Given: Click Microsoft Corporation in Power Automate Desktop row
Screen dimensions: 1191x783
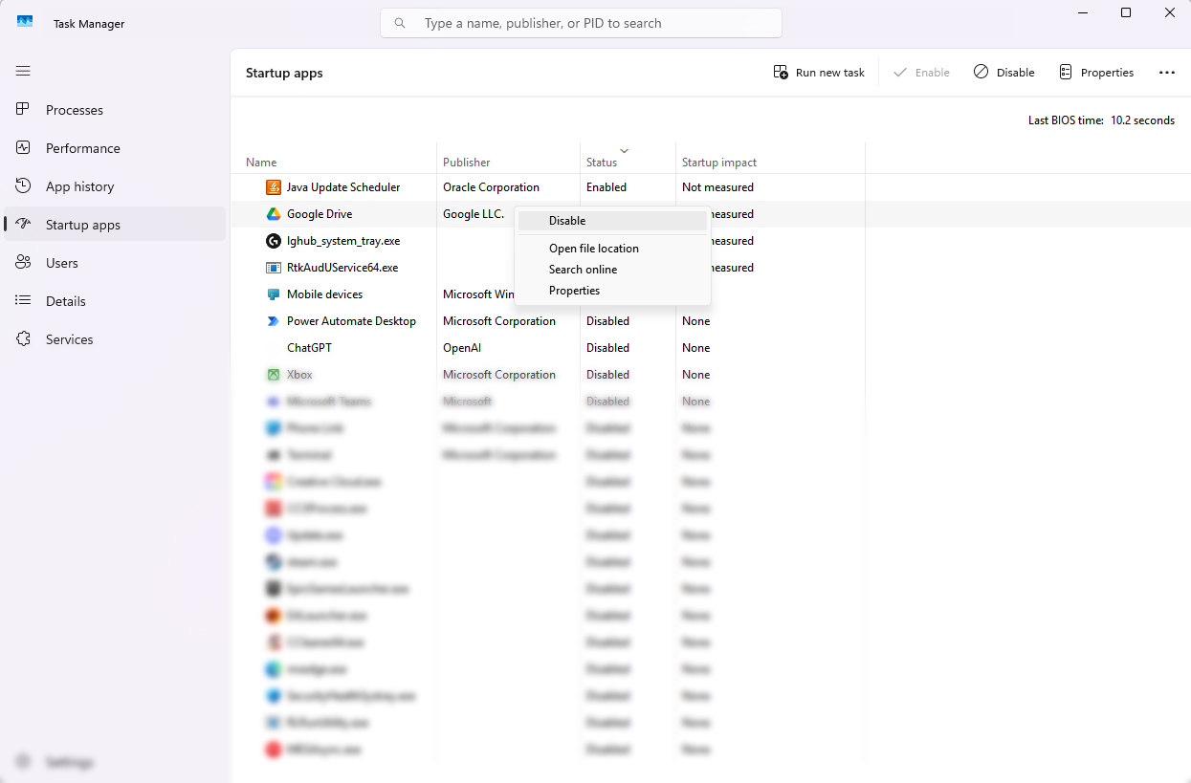Looking at the screenshot, I should [499, 321].
